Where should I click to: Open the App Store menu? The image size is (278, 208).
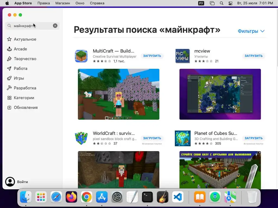pyautogui.click(x=23, y=3)
